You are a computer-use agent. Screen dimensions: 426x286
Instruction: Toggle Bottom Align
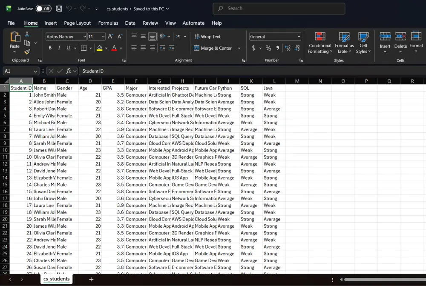[153, 36]
